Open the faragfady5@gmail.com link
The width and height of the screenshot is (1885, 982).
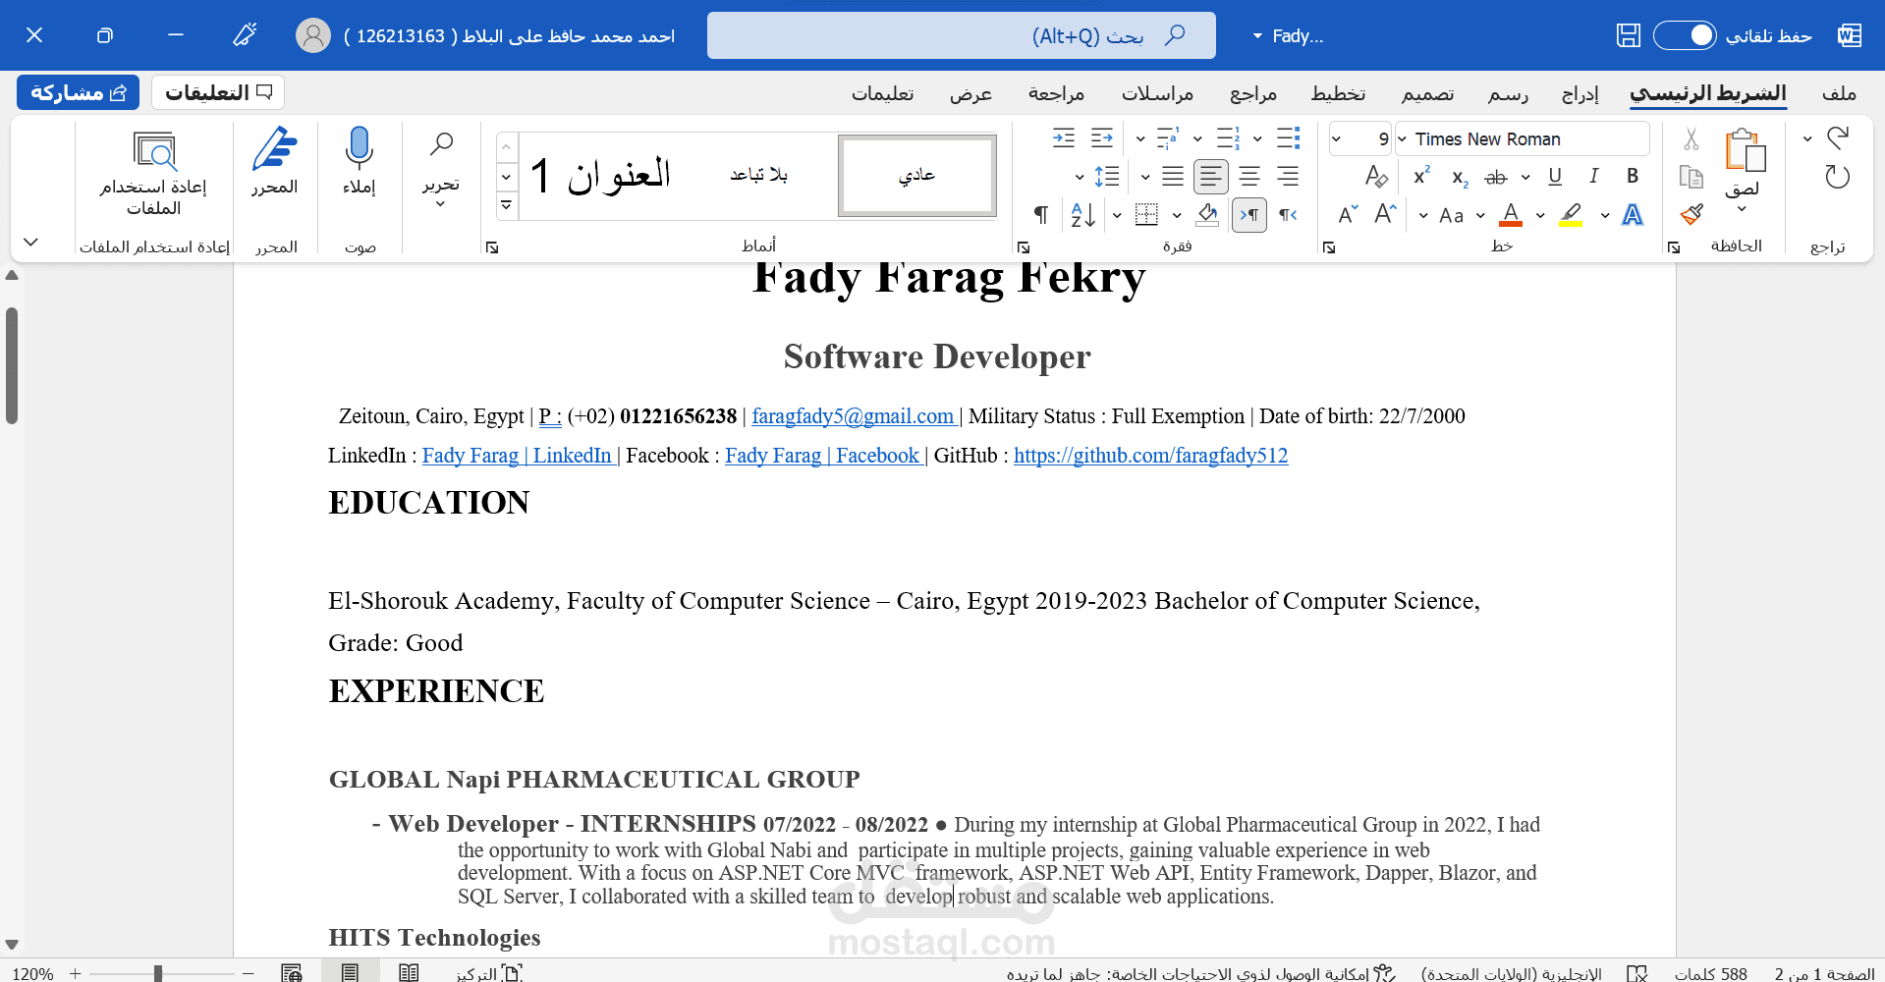coord(853,416)
